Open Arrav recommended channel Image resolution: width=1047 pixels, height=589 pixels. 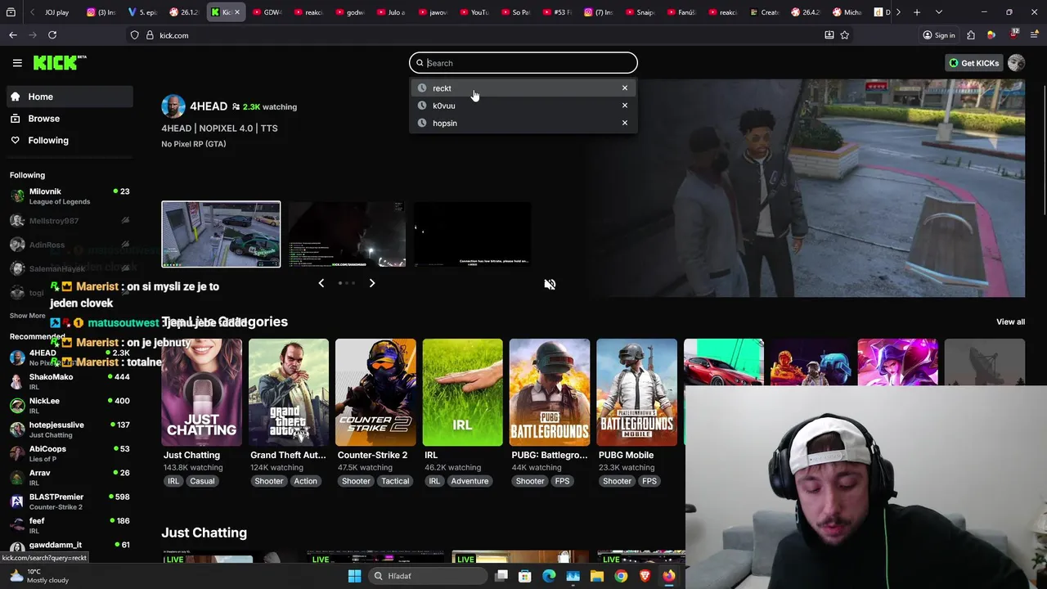70,477
